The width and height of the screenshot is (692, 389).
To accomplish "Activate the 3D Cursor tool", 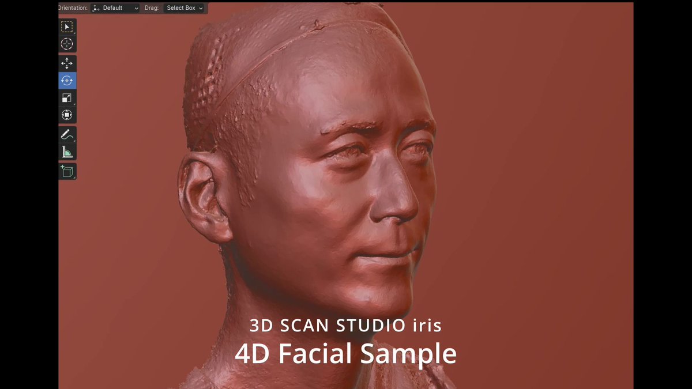I will tap(67, 44).
